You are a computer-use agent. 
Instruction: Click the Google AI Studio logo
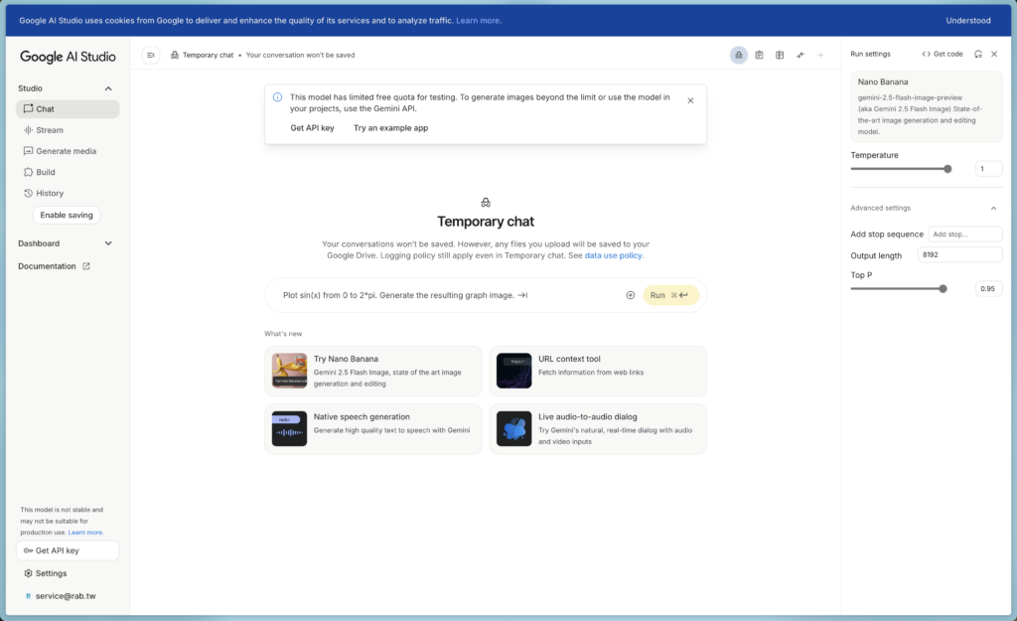click(68, 57)
